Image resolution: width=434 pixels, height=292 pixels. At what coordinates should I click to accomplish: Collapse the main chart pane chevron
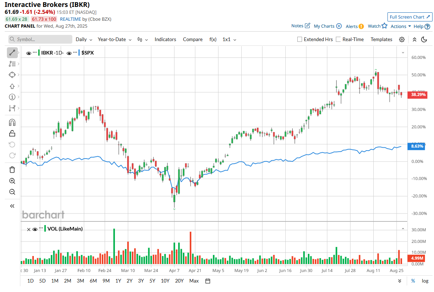(403, 53)
